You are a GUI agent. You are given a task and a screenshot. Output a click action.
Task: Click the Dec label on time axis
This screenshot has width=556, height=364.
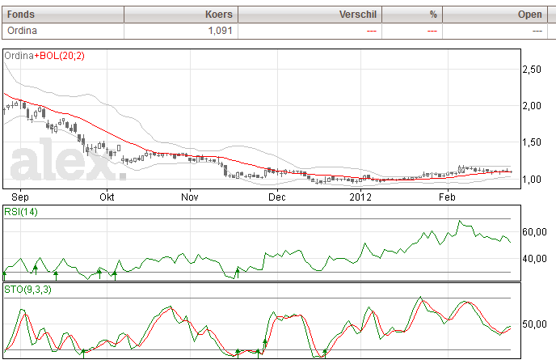(x=277, y=197)
